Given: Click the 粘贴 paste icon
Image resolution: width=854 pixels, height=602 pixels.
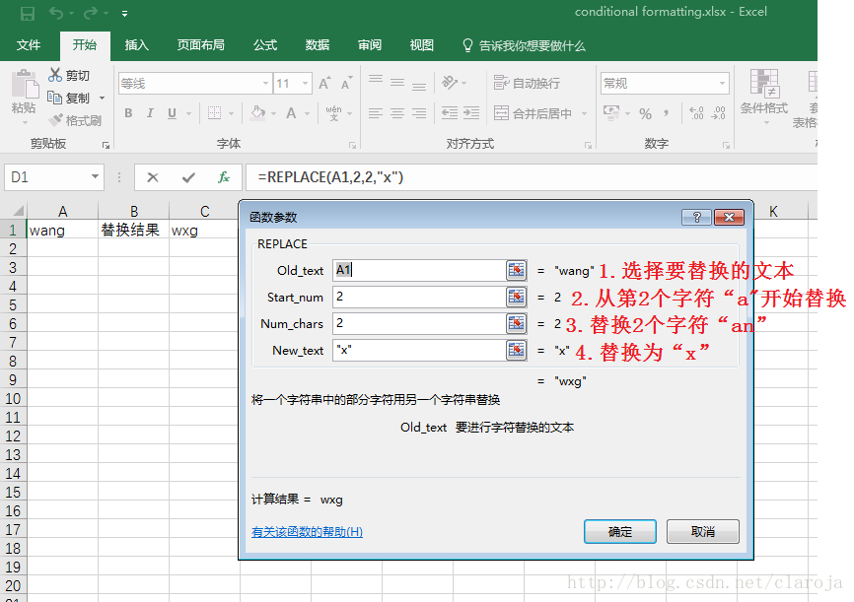Looking at the screenshot, I should (x=24, y=85).
